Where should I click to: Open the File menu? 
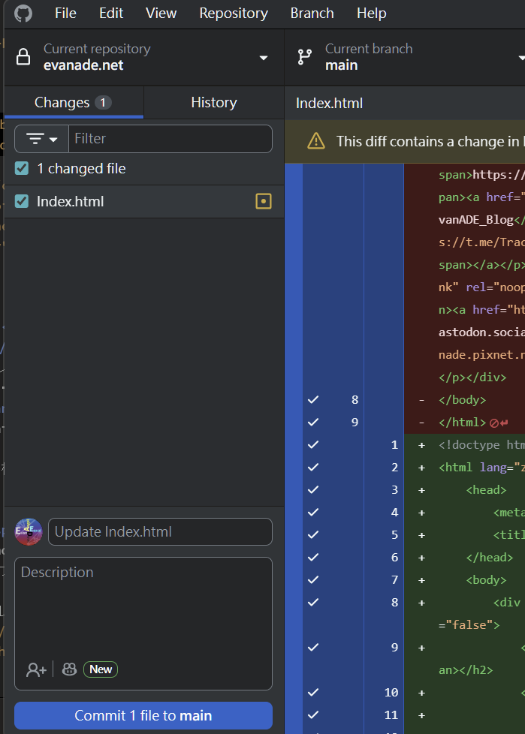coord(65,13)
